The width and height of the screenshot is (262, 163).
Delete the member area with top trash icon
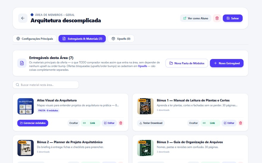pos(217,18)
